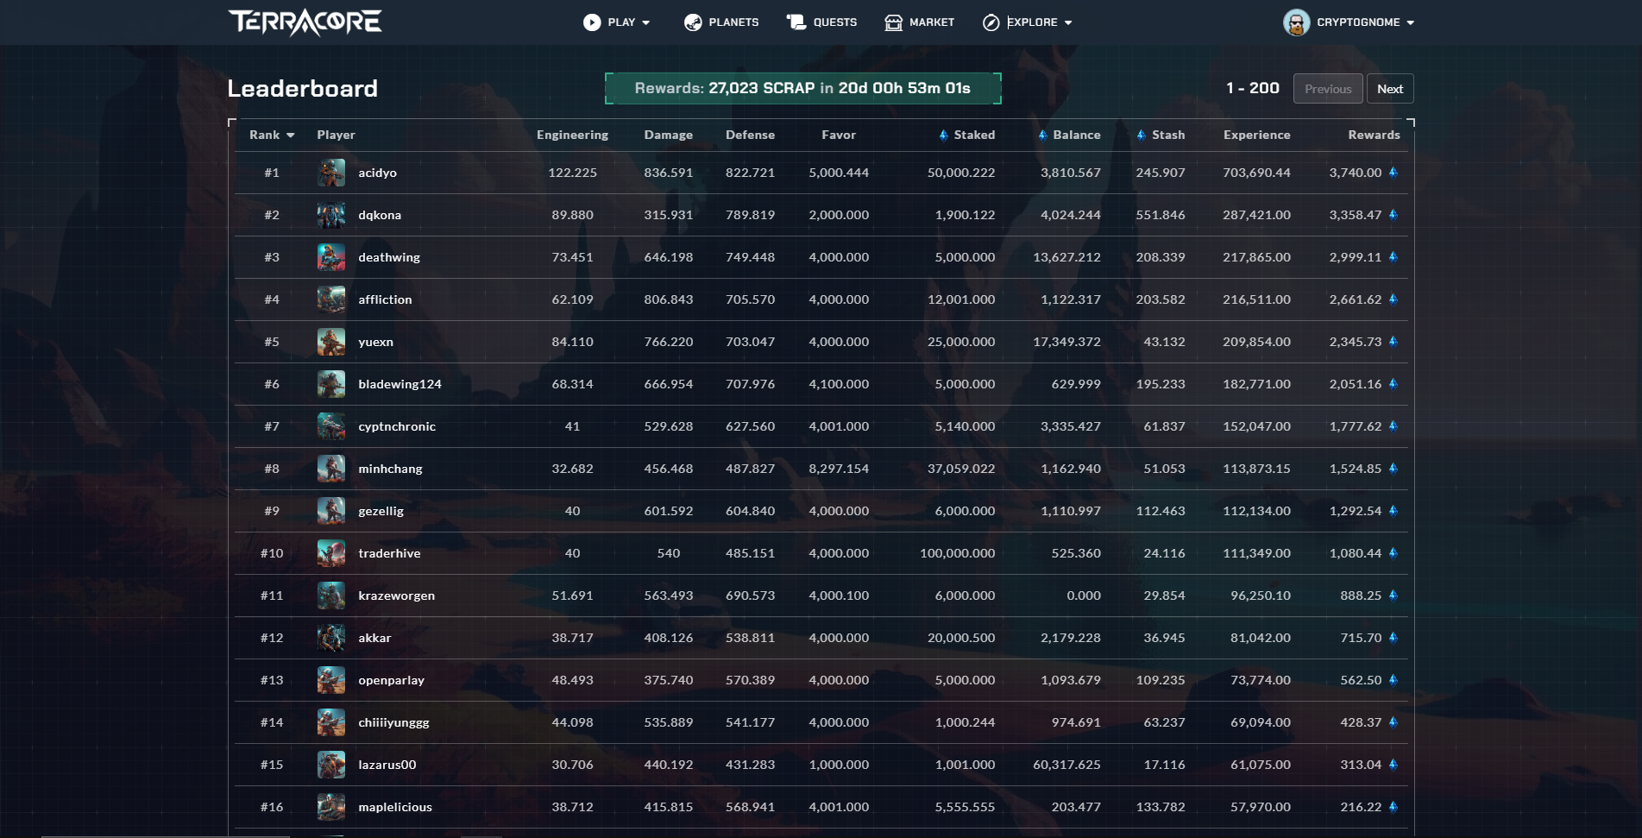Open the CRYPTOGNOME account dropdown arrow

(x=1411, y=23)
